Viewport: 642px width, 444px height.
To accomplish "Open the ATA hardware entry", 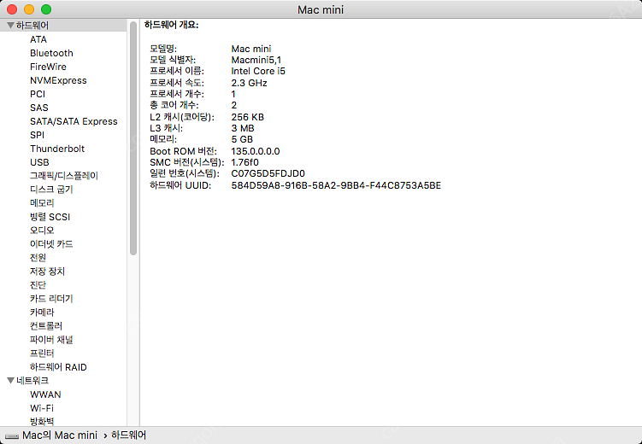I will pos(38,39).
